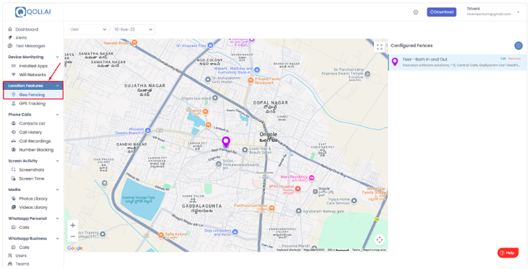Open the map Terms link
Screen dimensions: 529x269
coord(356,250)
